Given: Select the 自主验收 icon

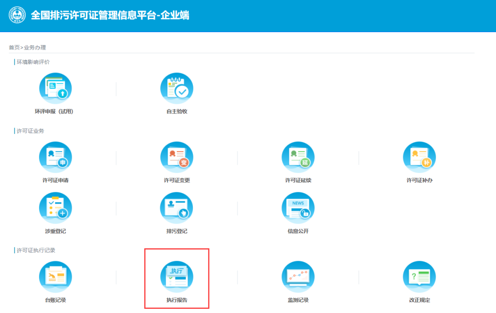Looking at the screenshot, I should coord(177,88).
